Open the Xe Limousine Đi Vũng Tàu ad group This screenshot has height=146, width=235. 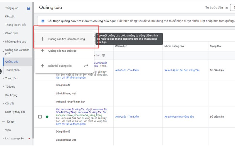[179, 117]
